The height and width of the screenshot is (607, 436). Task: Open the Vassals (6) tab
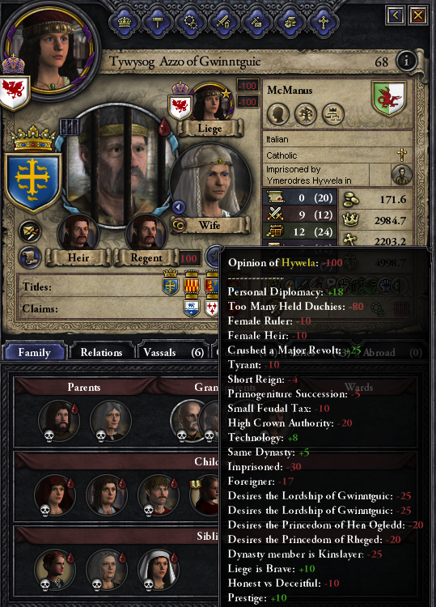(x=173, y=352)
